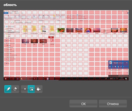Toggle the cell over the previewed taskbar clock
Viewport: 132px width, 111px height.
pyautogui.click(x=120, y=79)
